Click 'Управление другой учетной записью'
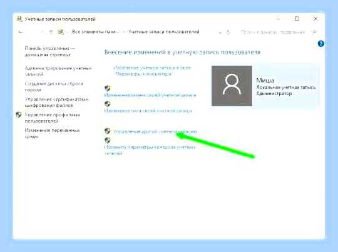338x252 pixels. (x=155, y=131)
